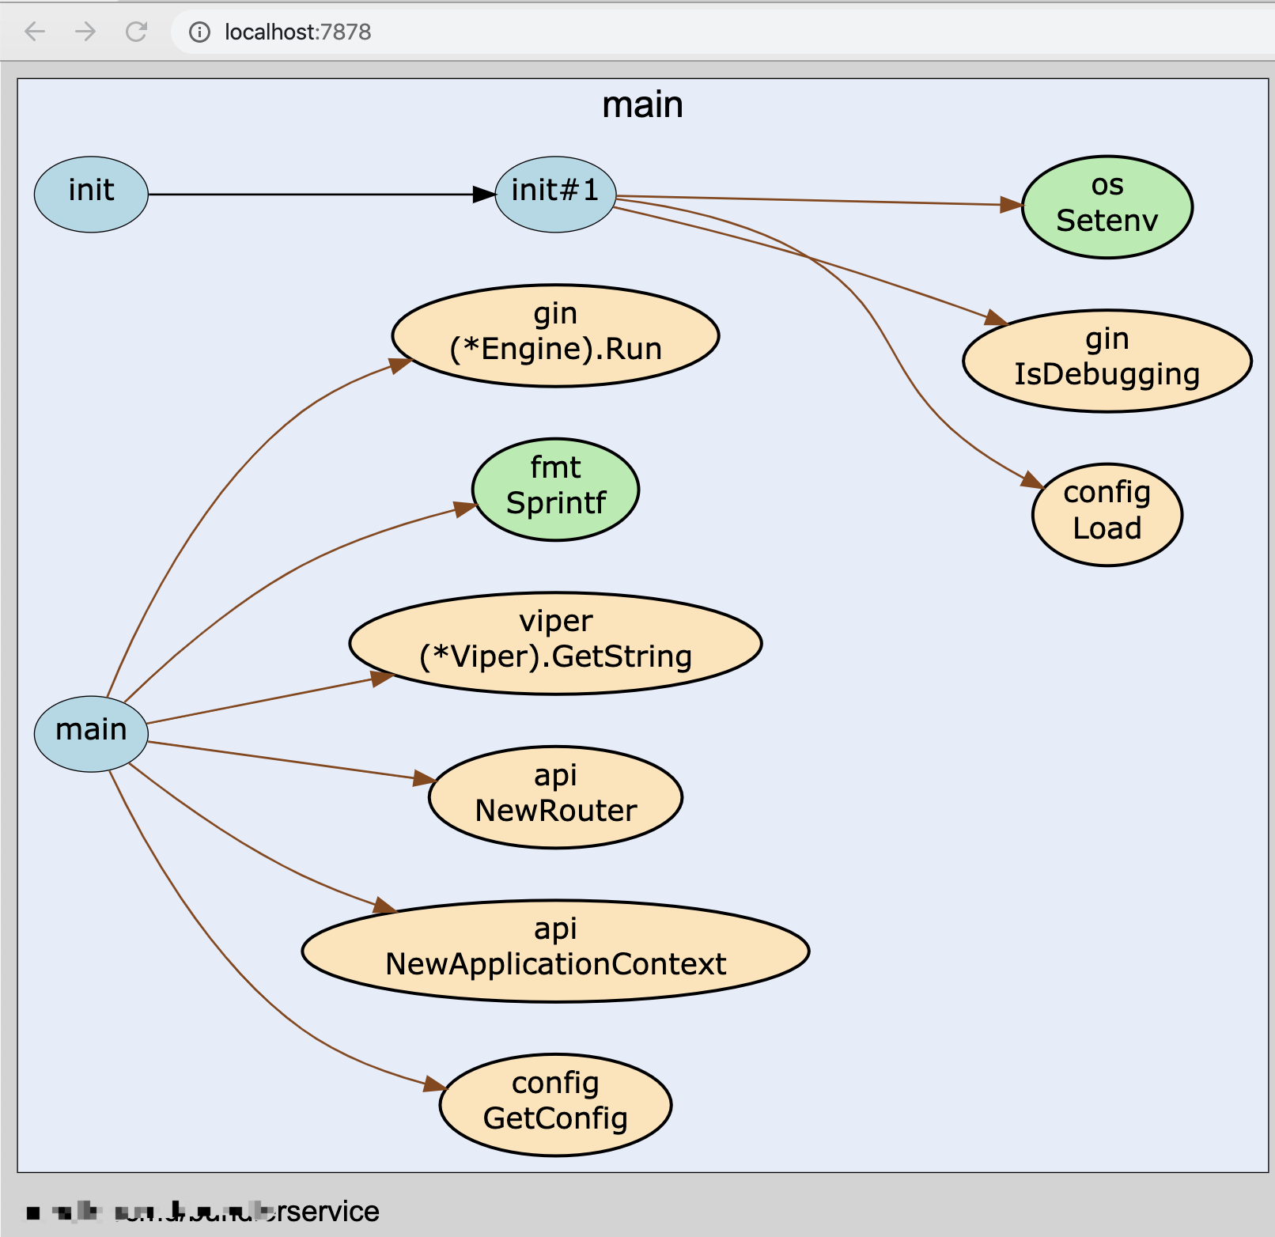
Task: Click the os Setenv node
Action: tap(1107, 206)
